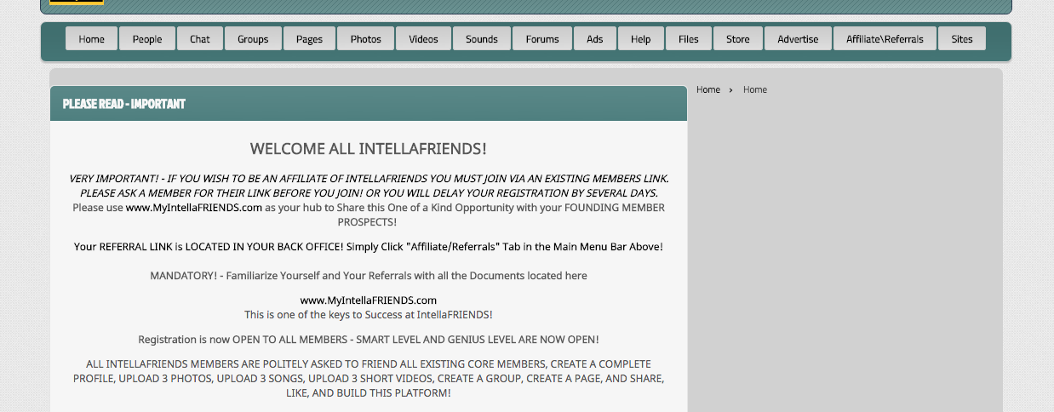The height and width of the screenshot is (412, 1054).
Task: Visit the Forums page
Action: pos(542,39)
